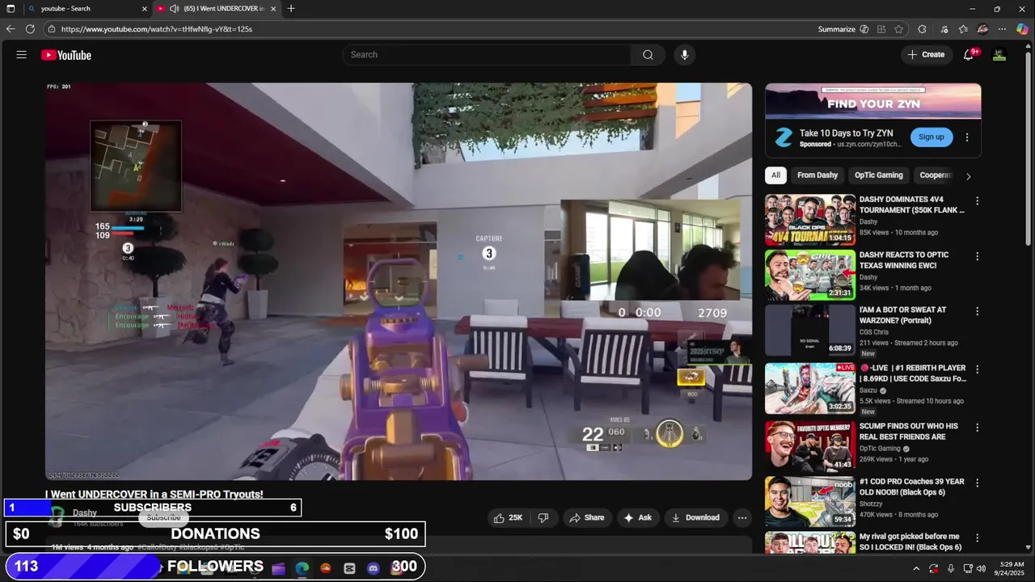Open a new browser tab
The image size is (1035, 582).
[291, 9]
